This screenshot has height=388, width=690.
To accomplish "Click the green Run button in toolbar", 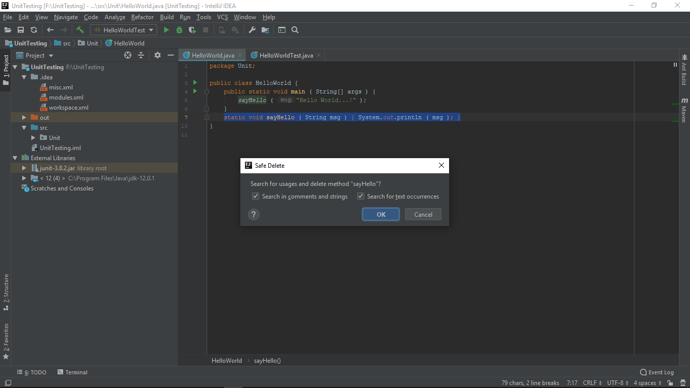I will [x=166, y=30].
